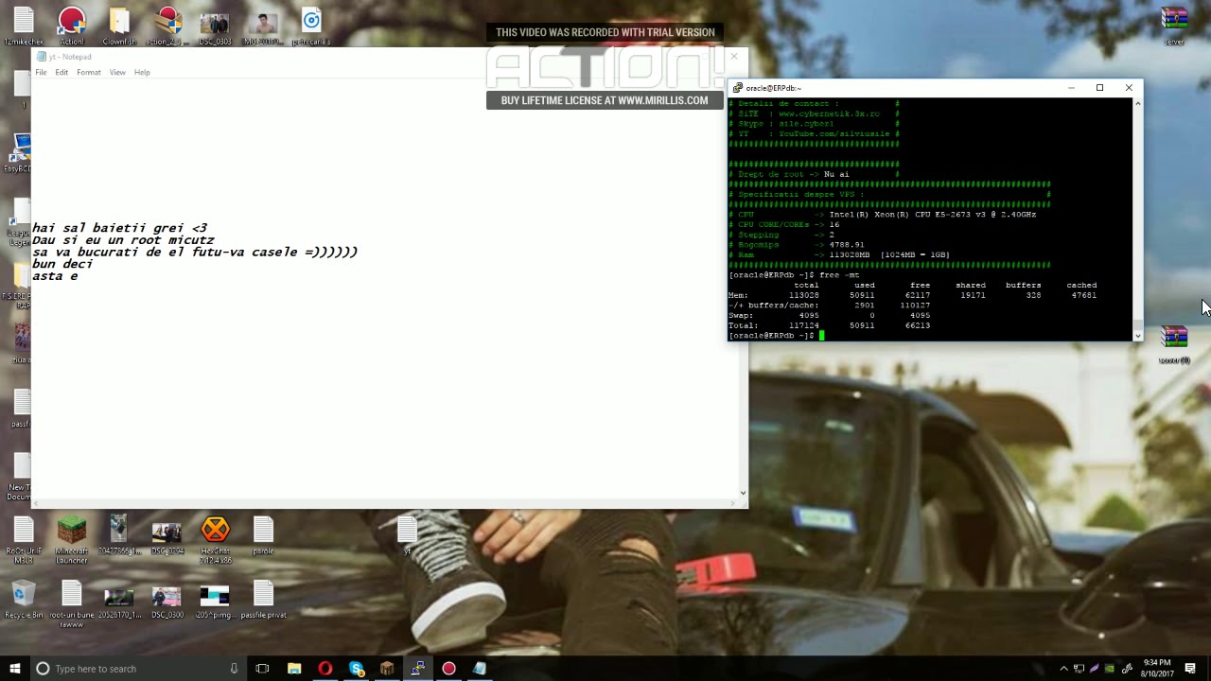The height and width of the screenshot is (681, 1211).
Task: Open DSC_0303 photo on desktop
Action: 215,26
